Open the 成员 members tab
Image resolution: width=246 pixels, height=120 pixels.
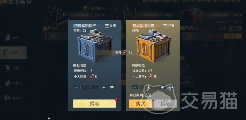pos(13,68)
